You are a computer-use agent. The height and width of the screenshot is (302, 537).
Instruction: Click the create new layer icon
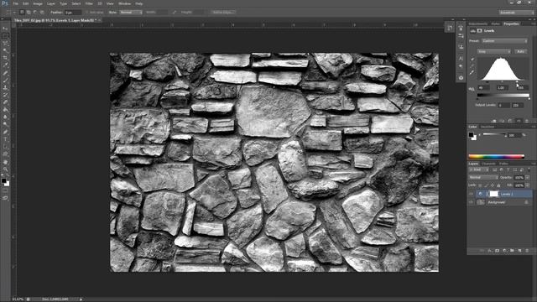pos(519,251)
